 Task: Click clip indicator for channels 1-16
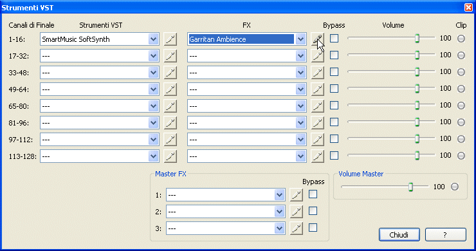(461, 39)
